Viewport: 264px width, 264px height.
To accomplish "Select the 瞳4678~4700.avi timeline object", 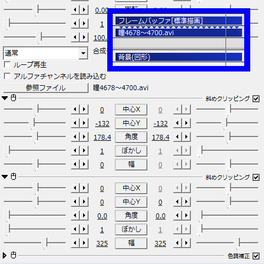I will [179, 33].
